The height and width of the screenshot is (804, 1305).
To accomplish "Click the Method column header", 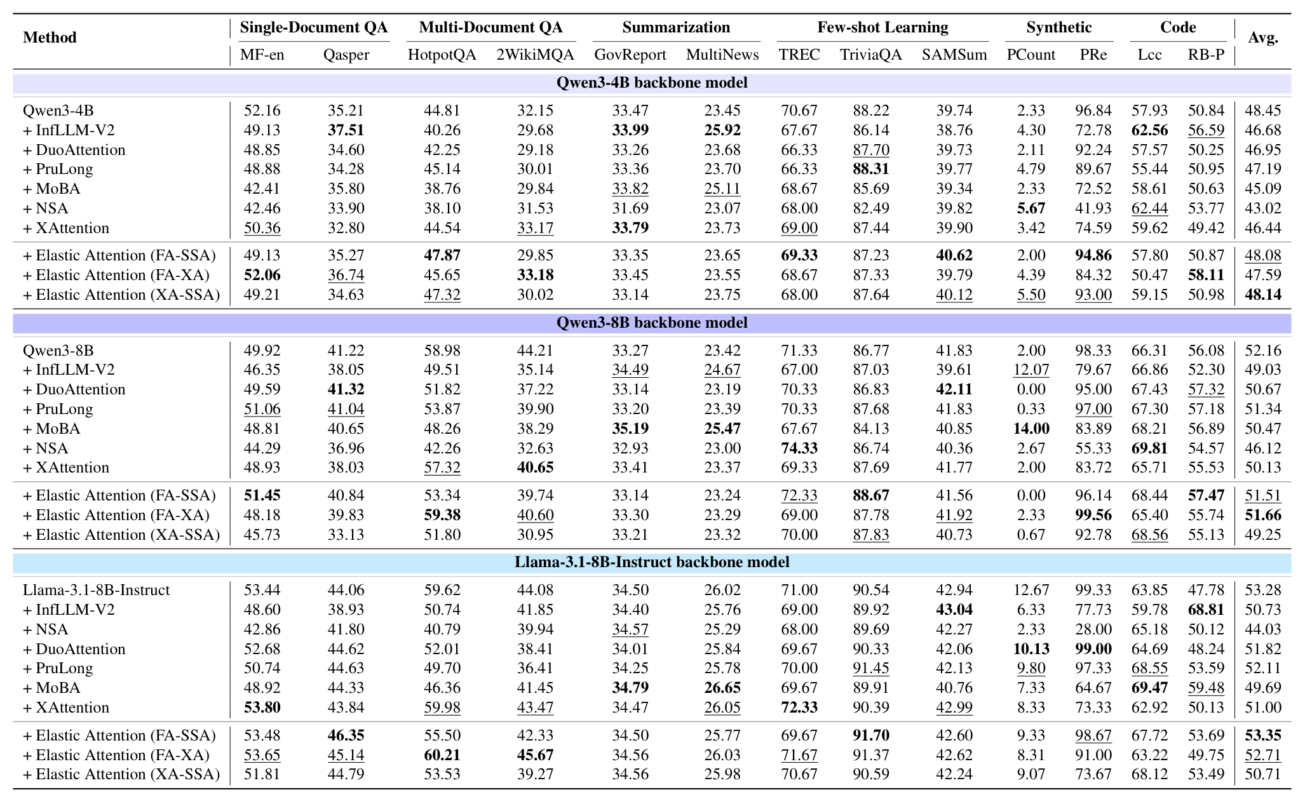I will click(50, 37).
